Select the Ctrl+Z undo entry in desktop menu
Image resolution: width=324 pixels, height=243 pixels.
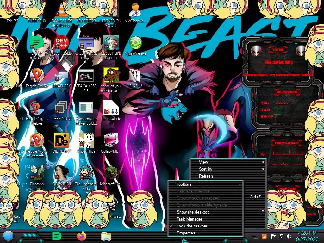click(255, 197)
